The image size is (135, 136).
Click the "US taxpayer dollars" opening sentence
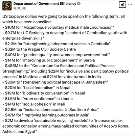(64, 19)
